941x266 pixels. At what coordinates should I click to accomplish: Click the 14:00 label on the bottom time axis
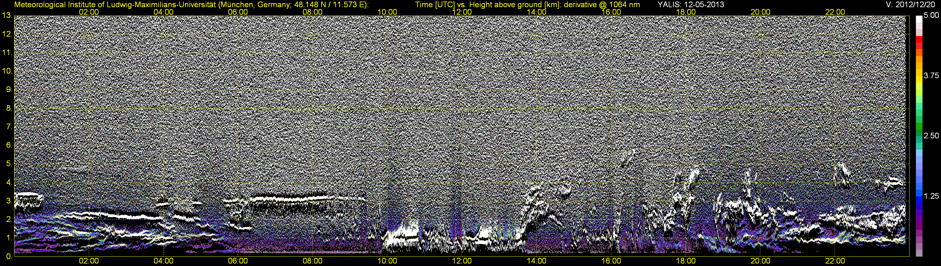[537, 261]
